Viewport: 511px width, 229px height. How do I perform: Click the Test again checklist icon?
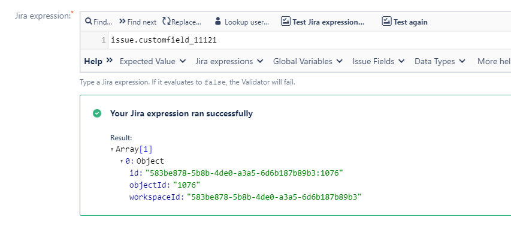[x=386, y=22]
